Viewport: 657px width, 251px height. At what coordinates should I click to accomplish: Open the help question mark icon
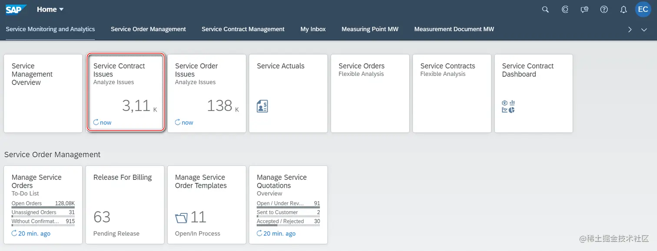pos(604,10)
